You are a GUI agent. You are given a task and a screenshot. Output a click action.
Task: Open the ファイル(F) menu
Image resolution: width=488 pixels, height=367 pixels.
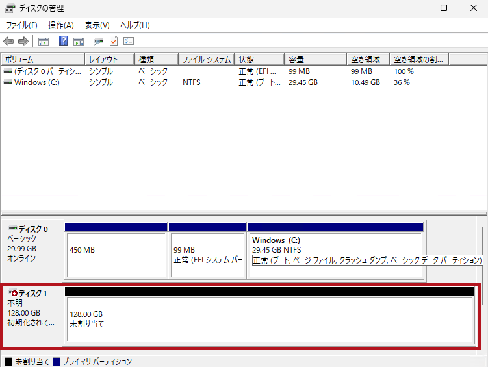pos(21,25)
